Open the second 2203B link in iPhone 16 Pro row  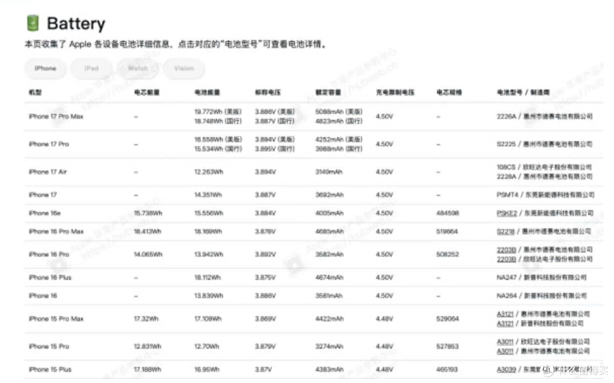click(x=507, y=259)
